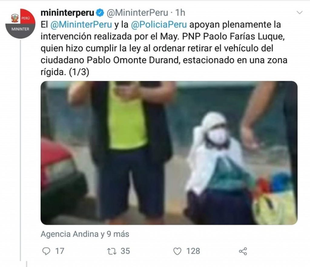This screenshot has width=310, height=267.
Task: Click the @MininterPeru handle in header
Action: pyautogui.click(x=137, y=13)
